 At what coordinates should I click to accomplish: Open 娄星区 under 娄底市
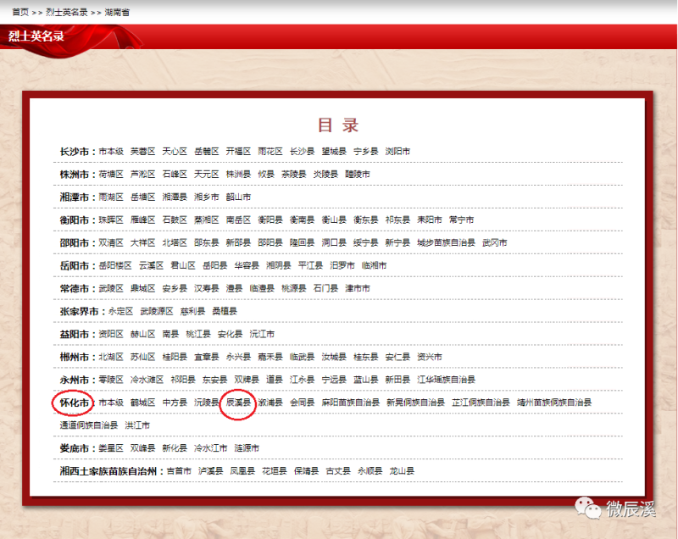111,448
